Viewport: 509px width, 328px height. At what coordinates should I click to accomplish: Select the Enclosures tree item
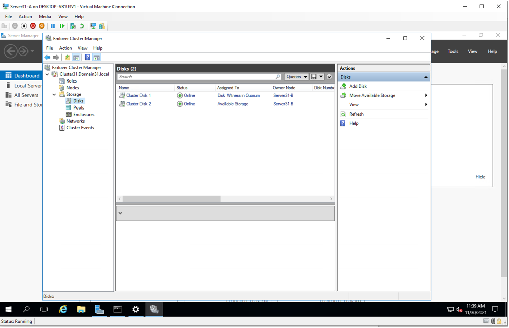tap(84, 115)
